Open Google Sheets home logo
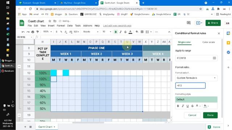The width and height of the screenshot is (232, 130). (22, 23)
